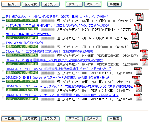The height and width of the screenshot is (122, 149).
Task: Click the text (全1,031字)
Action: click(x=124, y=99)
